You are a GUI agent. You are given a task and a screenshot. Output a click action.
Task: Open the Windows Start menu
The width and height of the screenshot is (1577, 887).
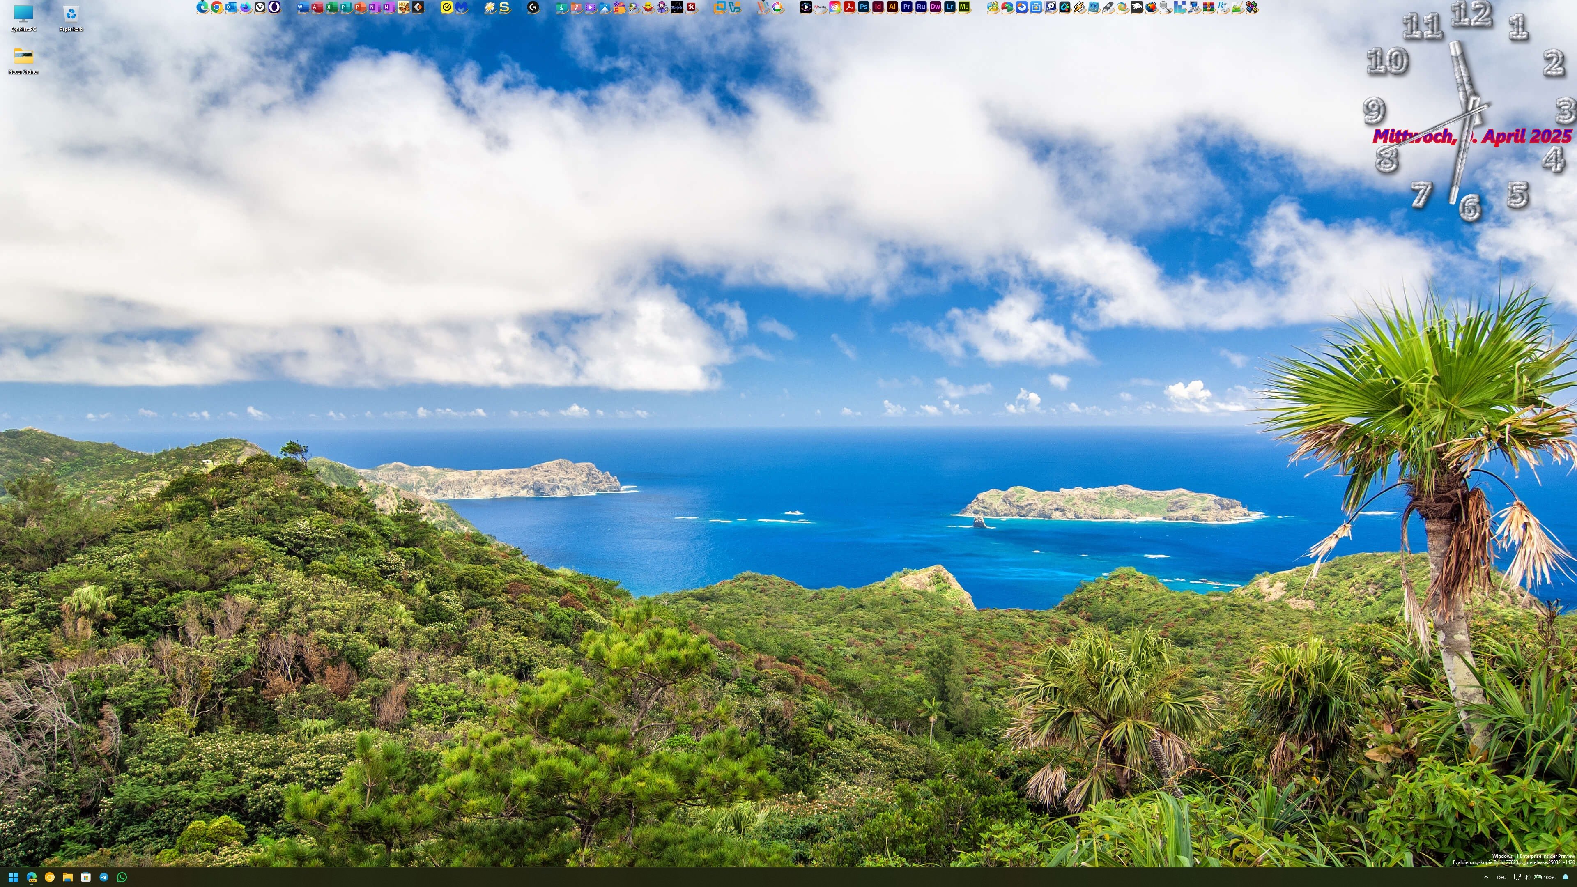pyautogui.click(x=13, y=877)
